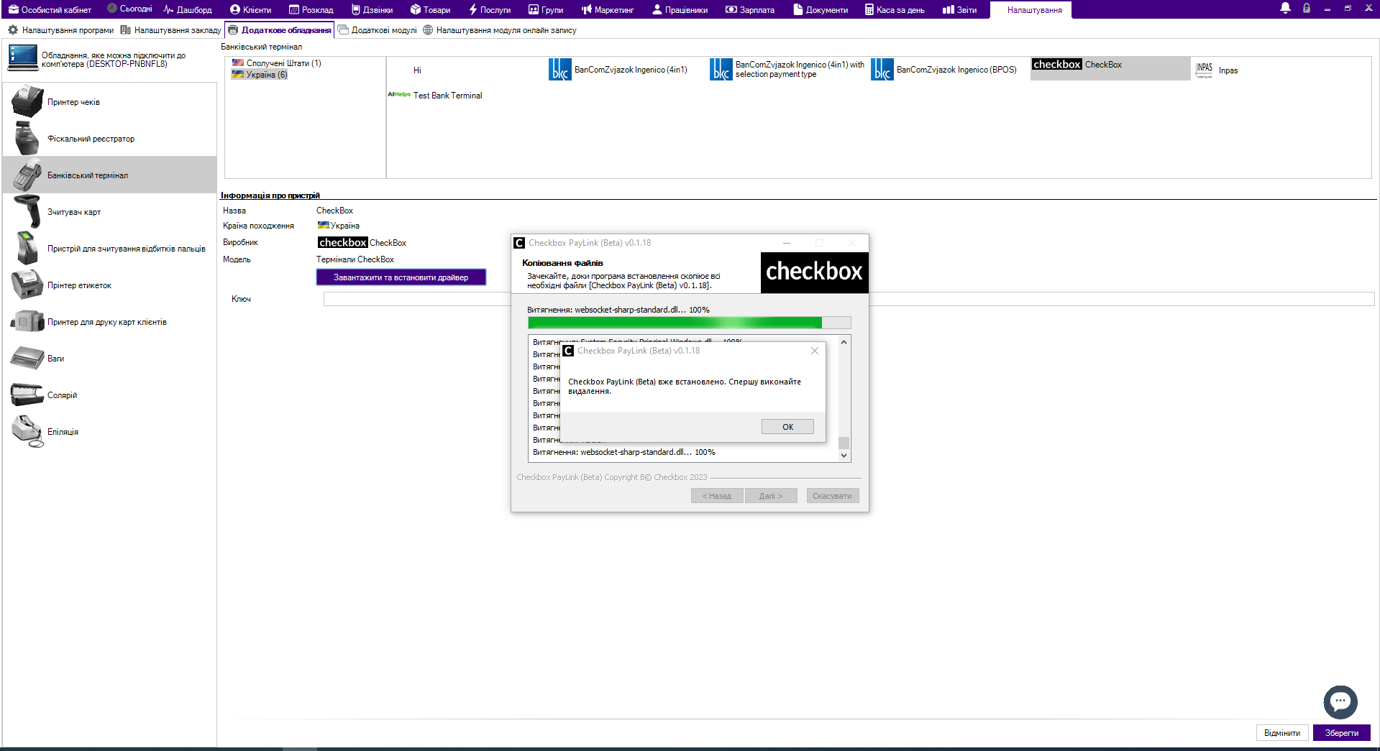This screenshot has width=1380, height=751.
Task: Select Солярій tanning bed icon
Action: [x=27, y=395]
